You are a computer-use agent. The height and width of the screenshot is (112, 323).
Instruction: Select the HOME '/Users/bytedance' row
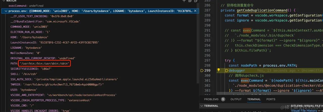100,37
